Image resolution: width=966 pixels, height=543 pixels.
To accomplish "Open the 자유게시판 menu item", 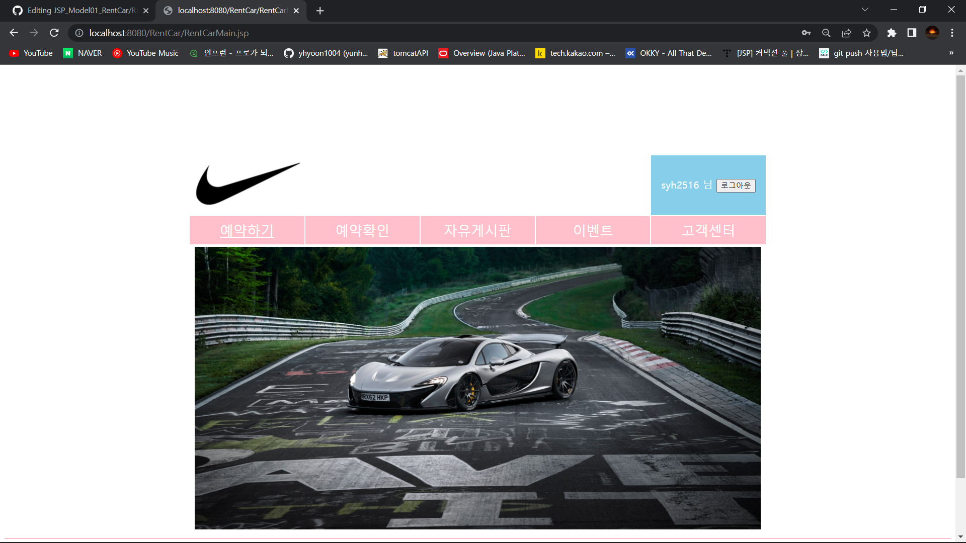I will coord(477,230).
